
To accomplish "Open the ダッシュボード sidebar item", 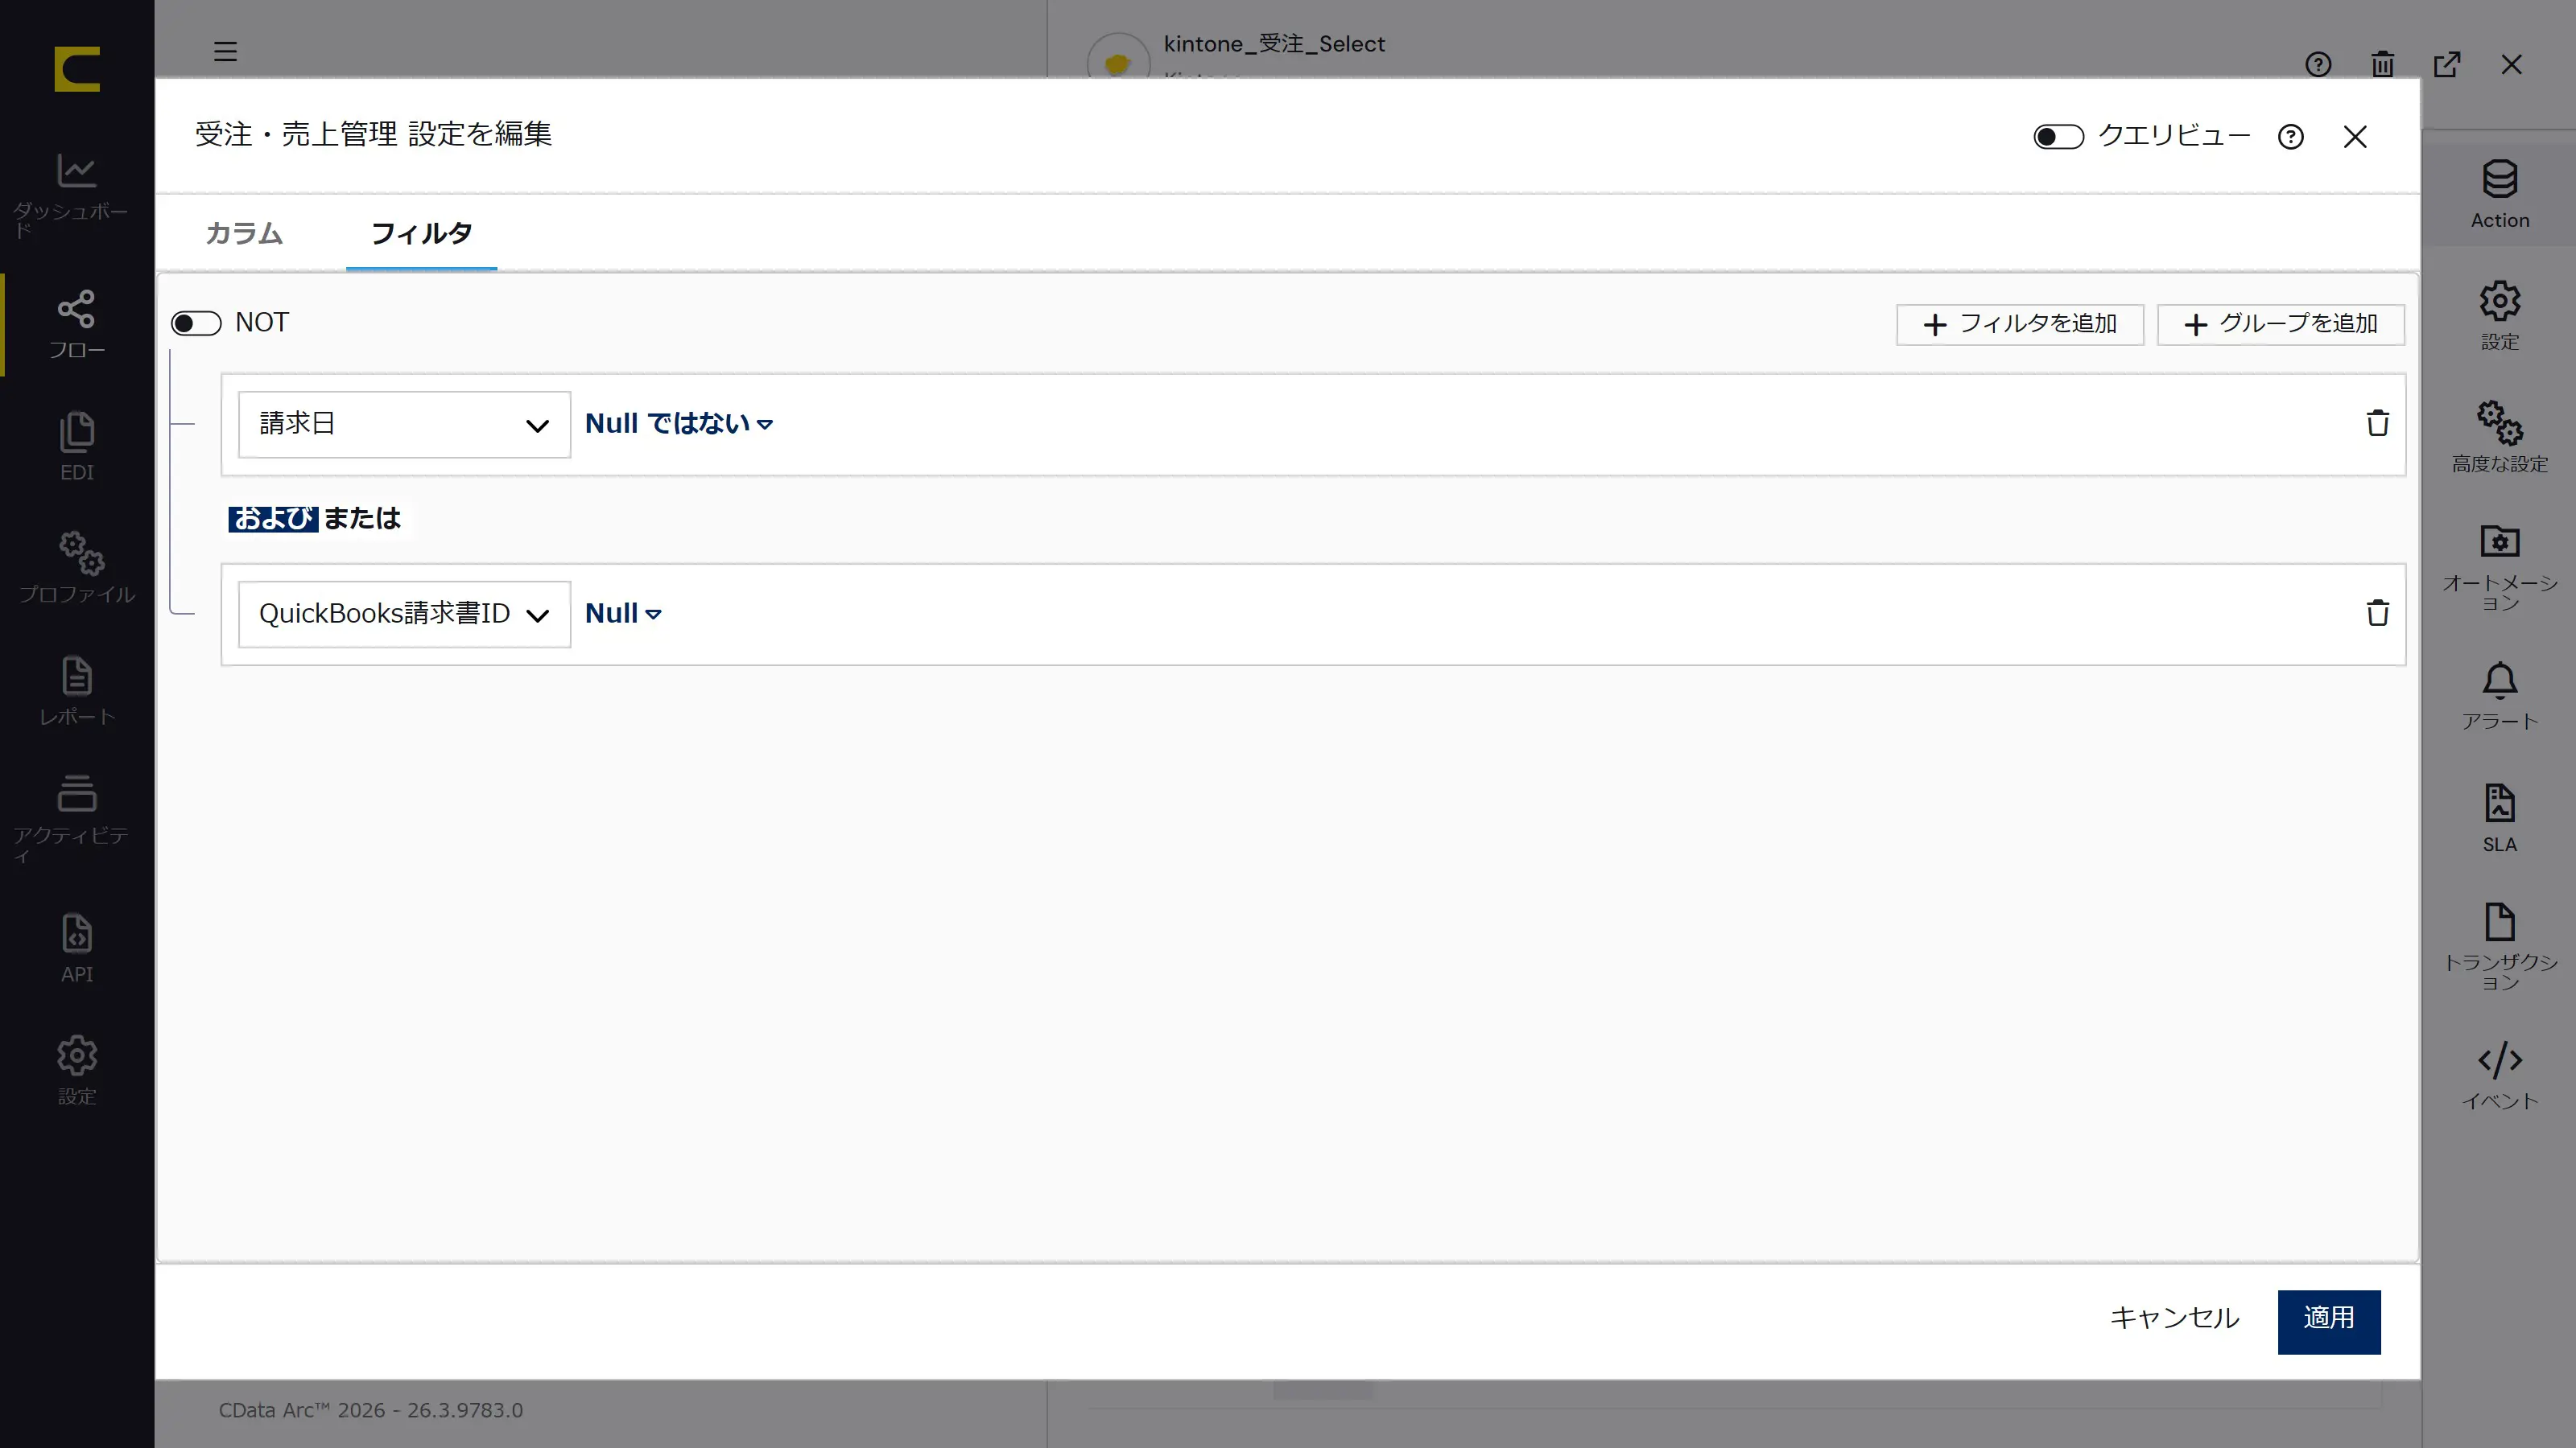I will click(77, 194).
